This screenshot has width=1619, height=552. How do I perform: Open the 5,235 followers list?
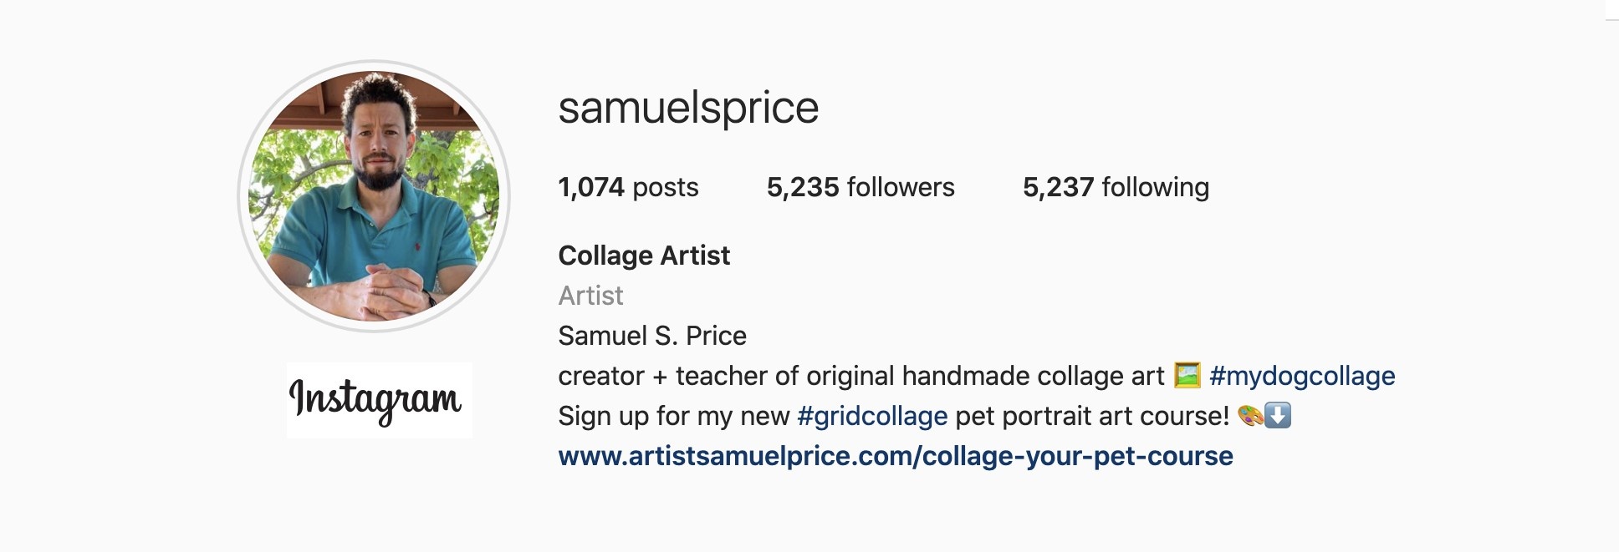860,187
